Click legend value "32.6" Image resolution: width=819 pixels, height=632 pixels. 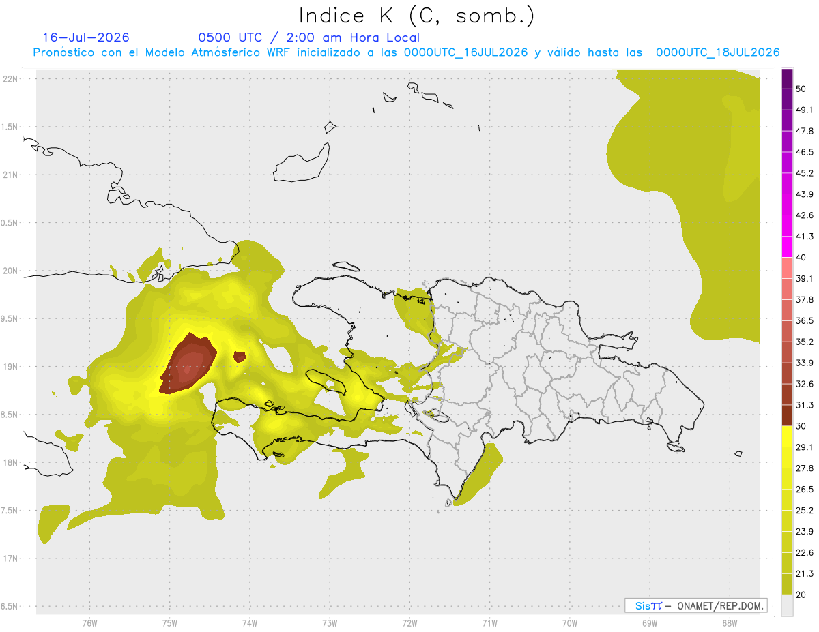(x=805, y=384)
